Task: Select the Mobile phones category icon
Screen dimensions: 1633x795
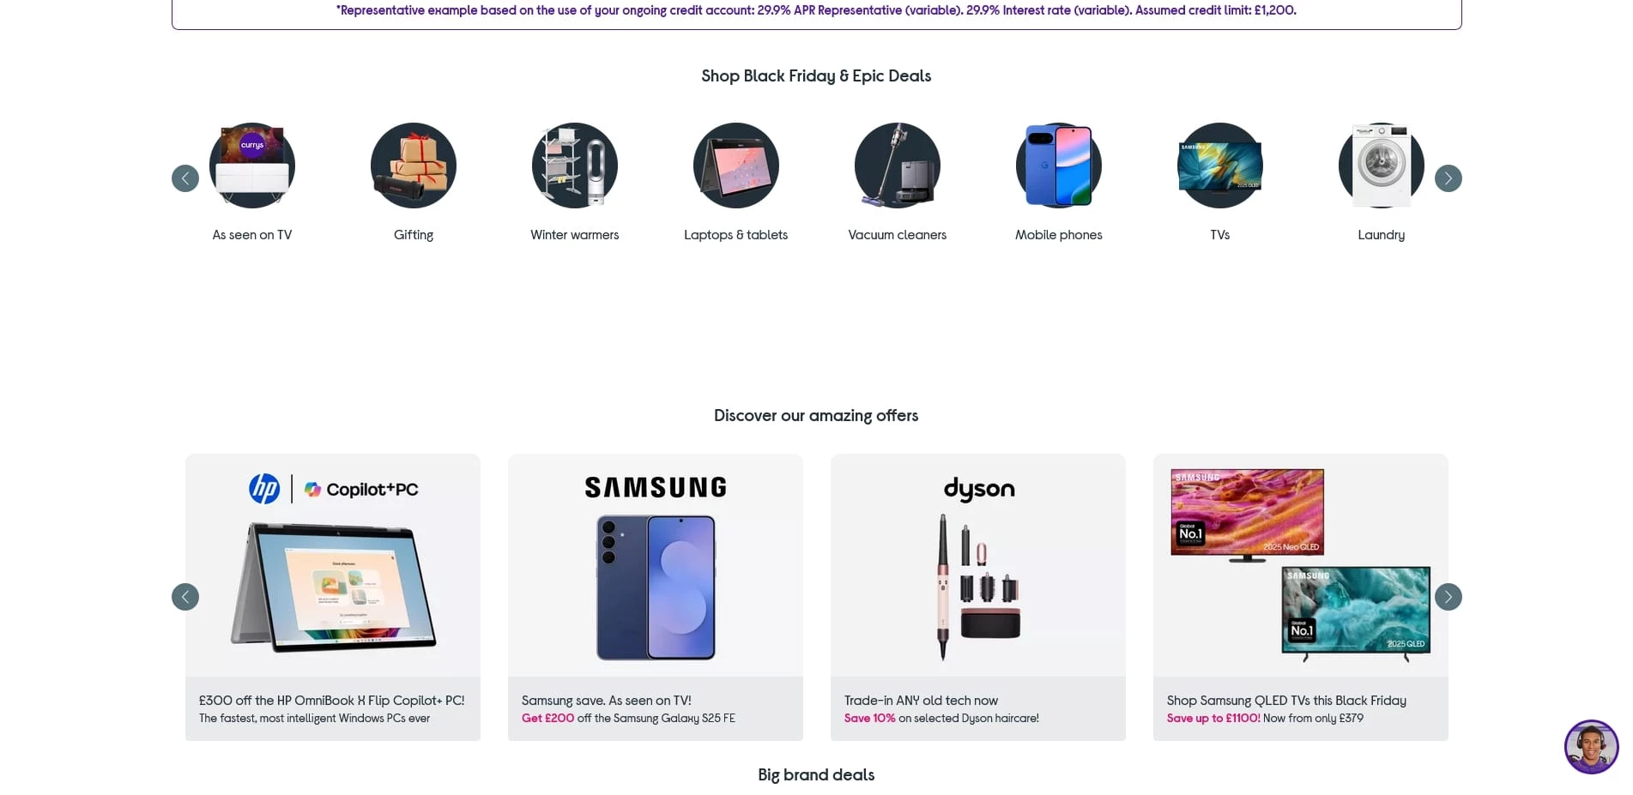Action: click(x=1059, y=166)
